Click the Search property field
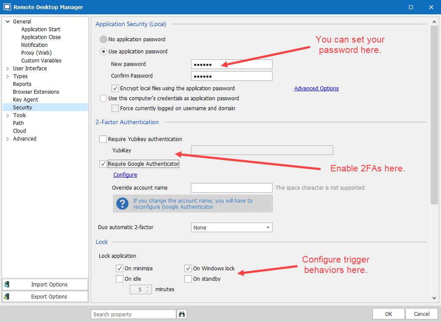Image resolution: width=441 pixels, height=322 pixels. coord(133,314)
